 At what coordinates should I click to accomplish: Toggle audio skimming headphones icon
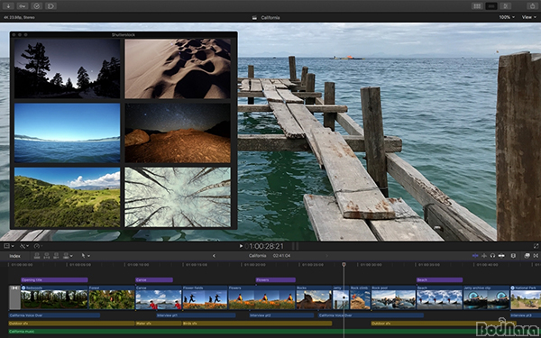tap(492, 256)
